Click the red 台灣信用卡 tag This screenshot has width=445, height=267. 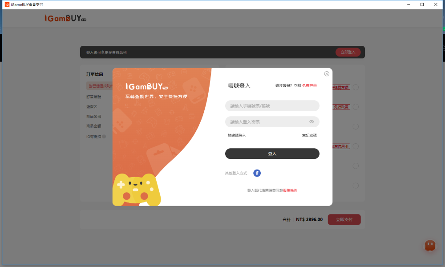(341, 146)
